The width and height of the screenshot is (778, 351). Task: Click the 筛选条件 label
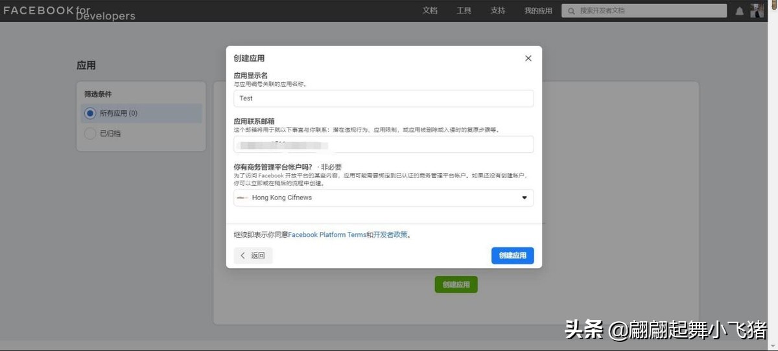tap(98, 94)
